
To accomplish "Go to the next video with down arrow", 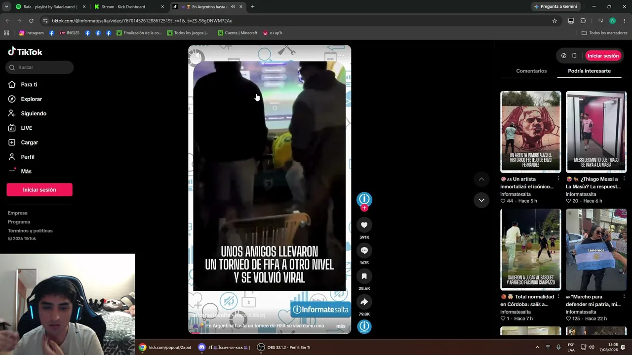I will 481,200.
